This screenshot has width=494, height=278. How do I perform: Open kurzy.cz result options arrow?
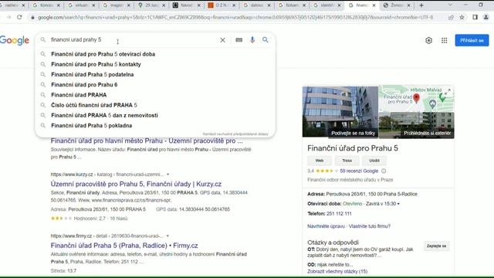[168, 175]
